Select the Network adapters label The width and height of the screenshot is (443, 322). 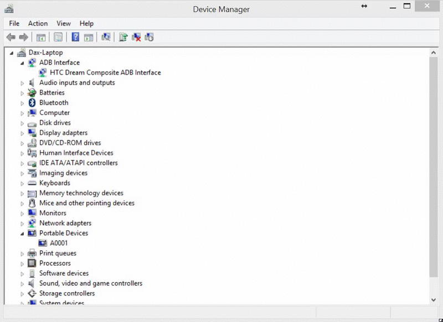tap(65, 223)
